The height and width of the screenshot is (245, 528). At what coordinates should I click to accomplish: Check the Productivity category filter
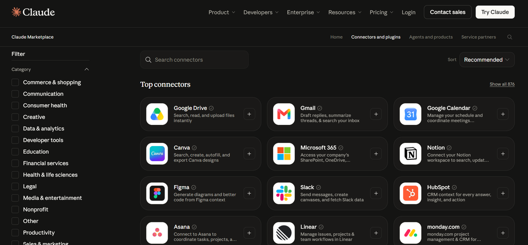pyautogui.click(x=15, y=233)
